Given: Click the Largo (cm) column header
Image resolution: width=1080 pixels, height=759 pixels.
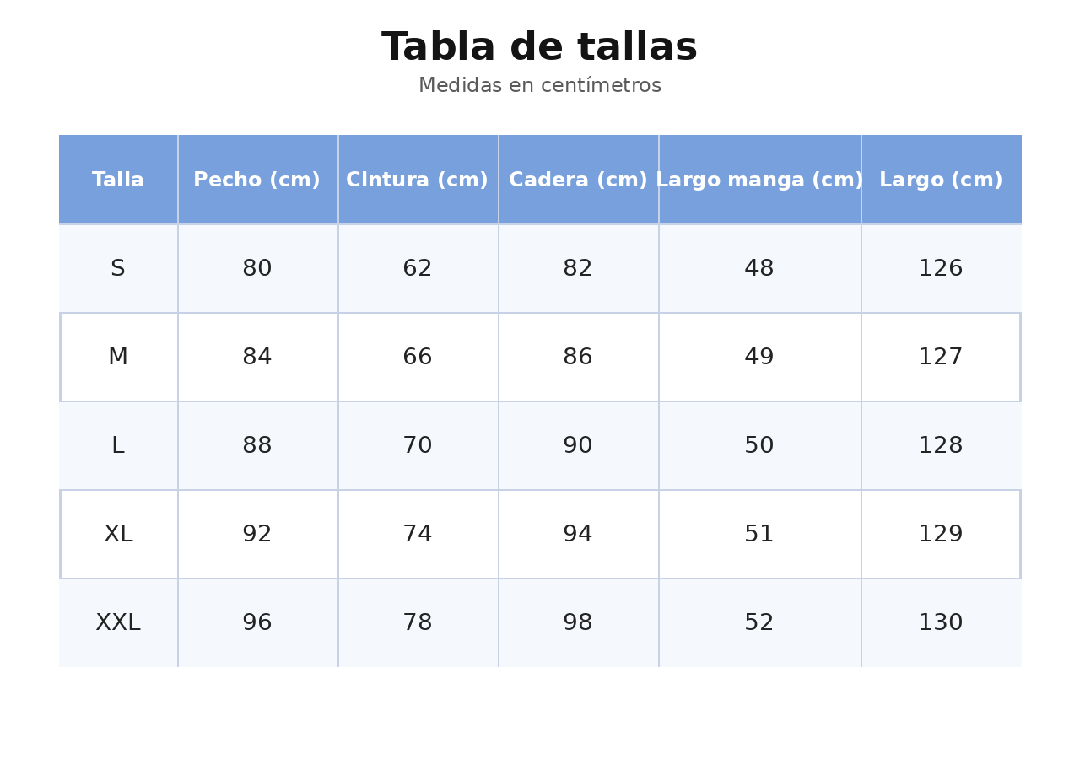Looking at the screenshot, I should tap(941, 180).
